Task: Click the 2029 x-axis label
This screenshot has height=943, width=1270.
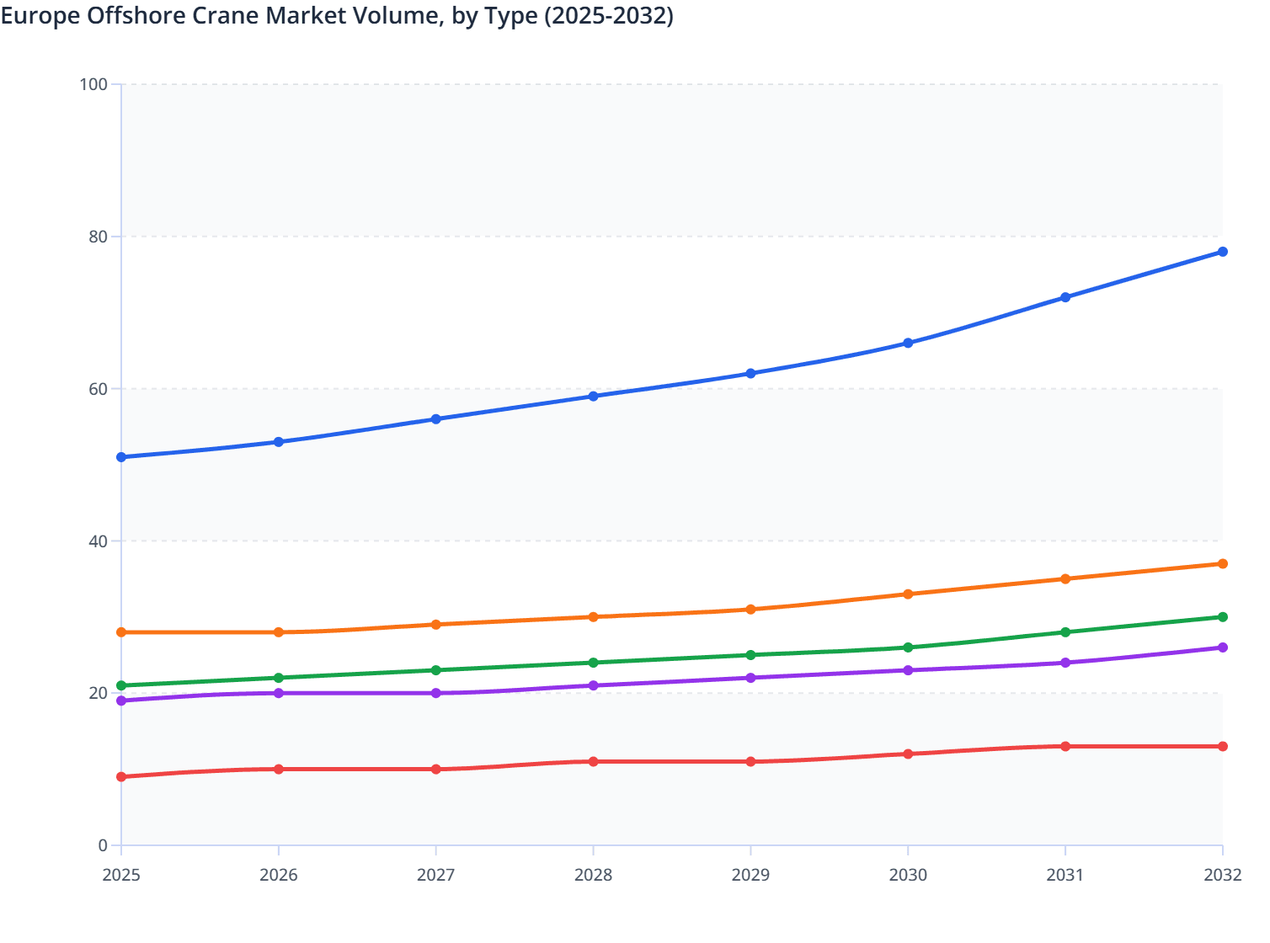Action: 750,875
